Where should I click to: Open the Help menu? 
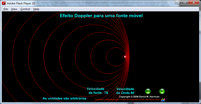[x=36, y=9]
